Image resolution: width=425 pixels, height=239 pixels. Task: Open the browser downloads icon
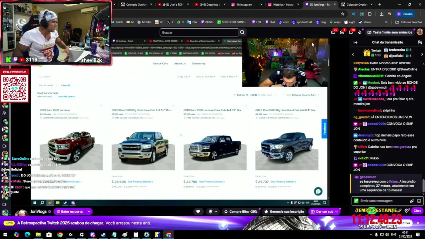(x=382, y=14)
